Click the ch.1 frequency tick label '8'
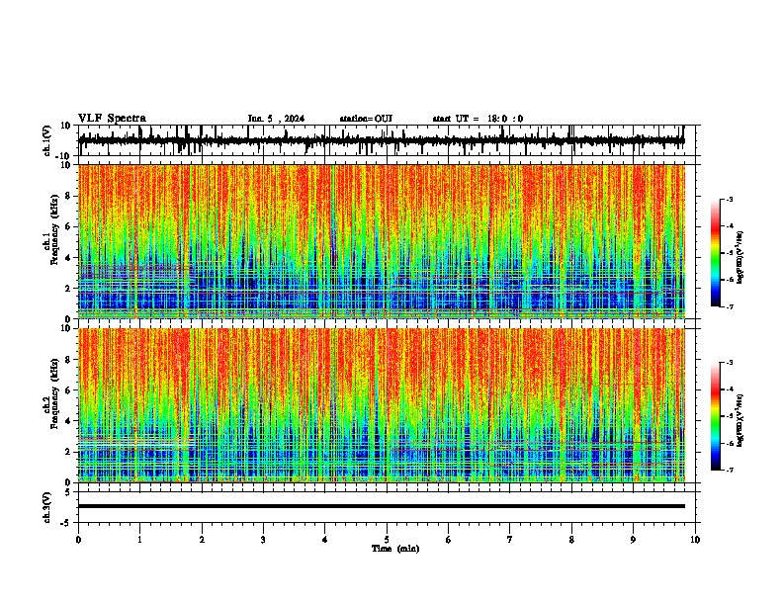 coord(68,196)
